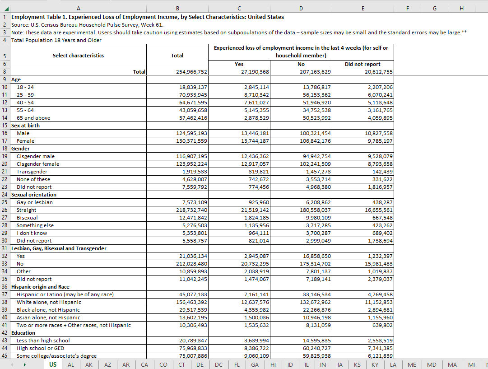Activate the US sheet tab
This screenshot has width=488, height=369.
click(x=53, y=364)
